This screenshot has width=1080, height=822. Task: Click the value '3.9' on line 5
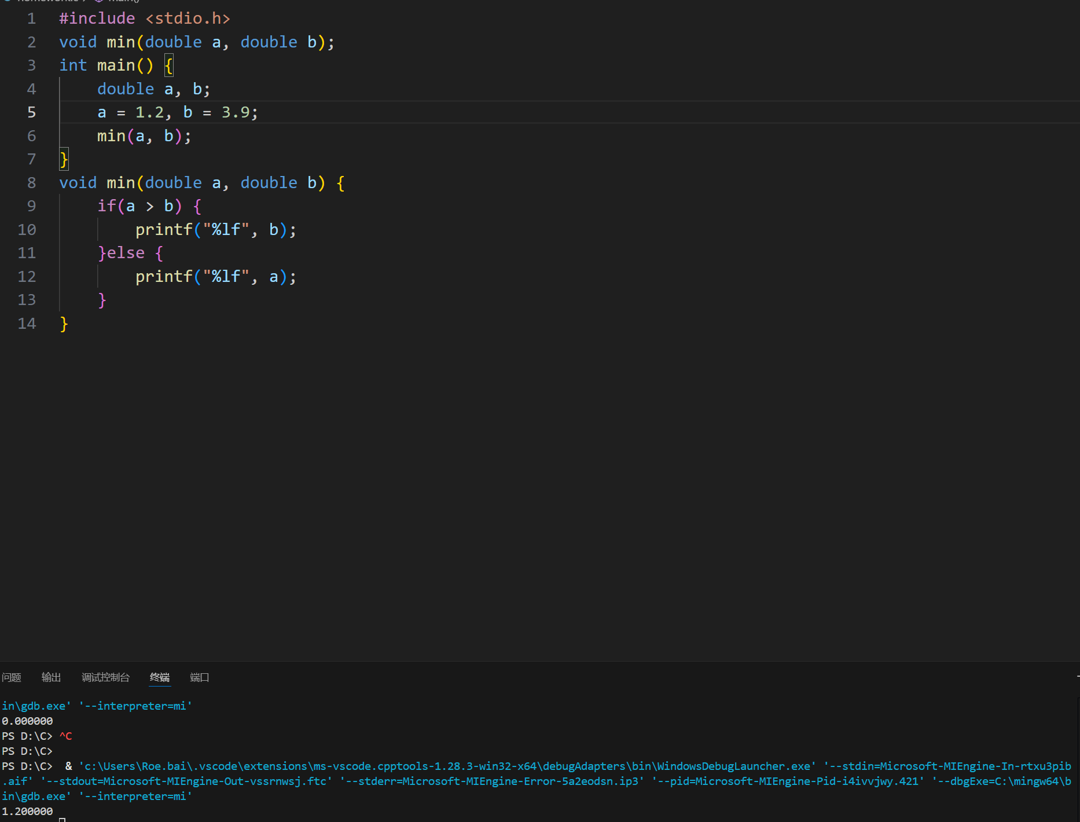[x=236, y=112]
